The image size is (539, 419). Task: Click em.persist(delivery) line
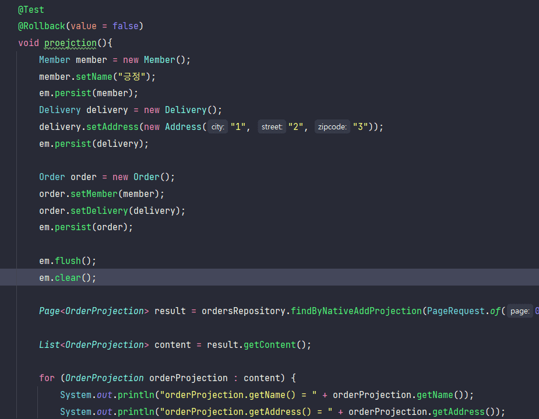[x=94, y=144]
